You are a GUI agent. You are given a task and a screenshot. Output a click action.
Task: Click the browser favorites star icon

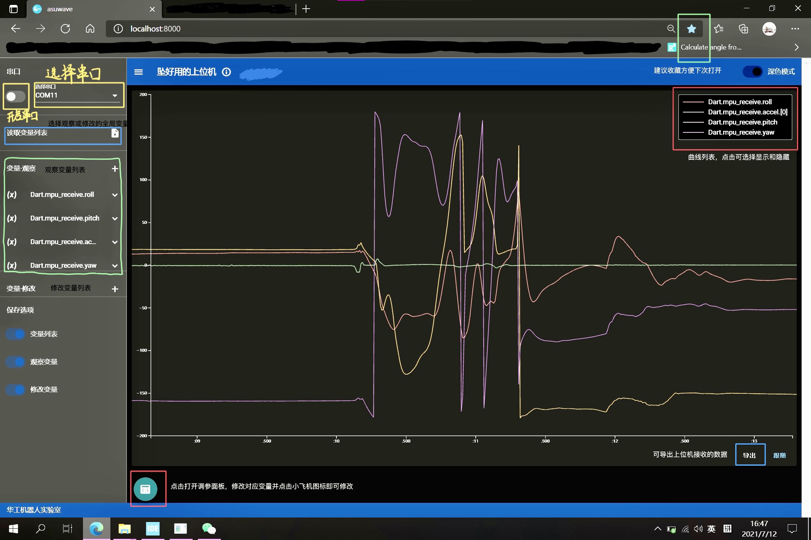[691, 29]
